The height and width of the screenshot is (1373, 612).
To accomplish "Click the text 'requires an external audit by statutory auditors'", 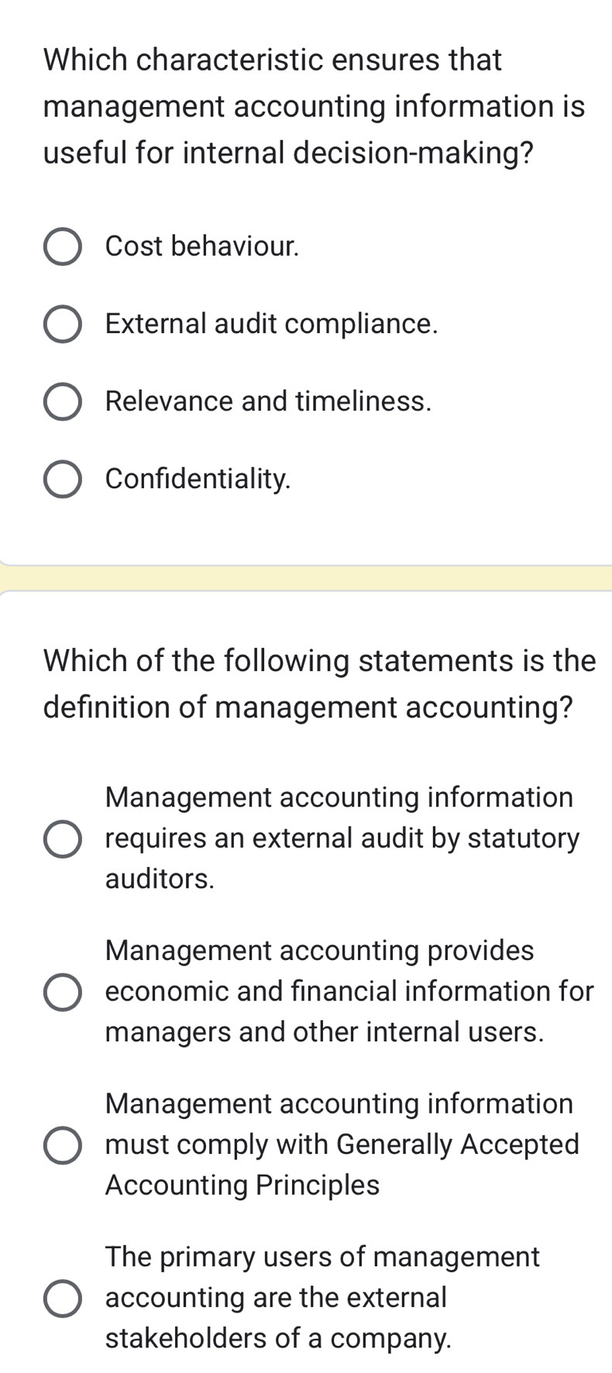I will pos(342,838).
